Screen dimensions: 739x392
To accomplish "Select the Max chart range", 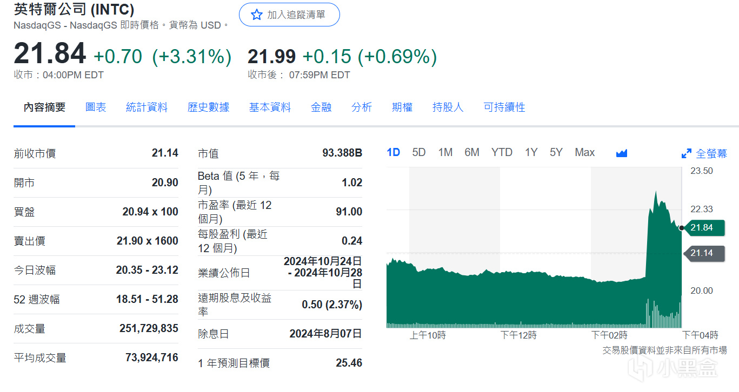I will click(585, 152).
